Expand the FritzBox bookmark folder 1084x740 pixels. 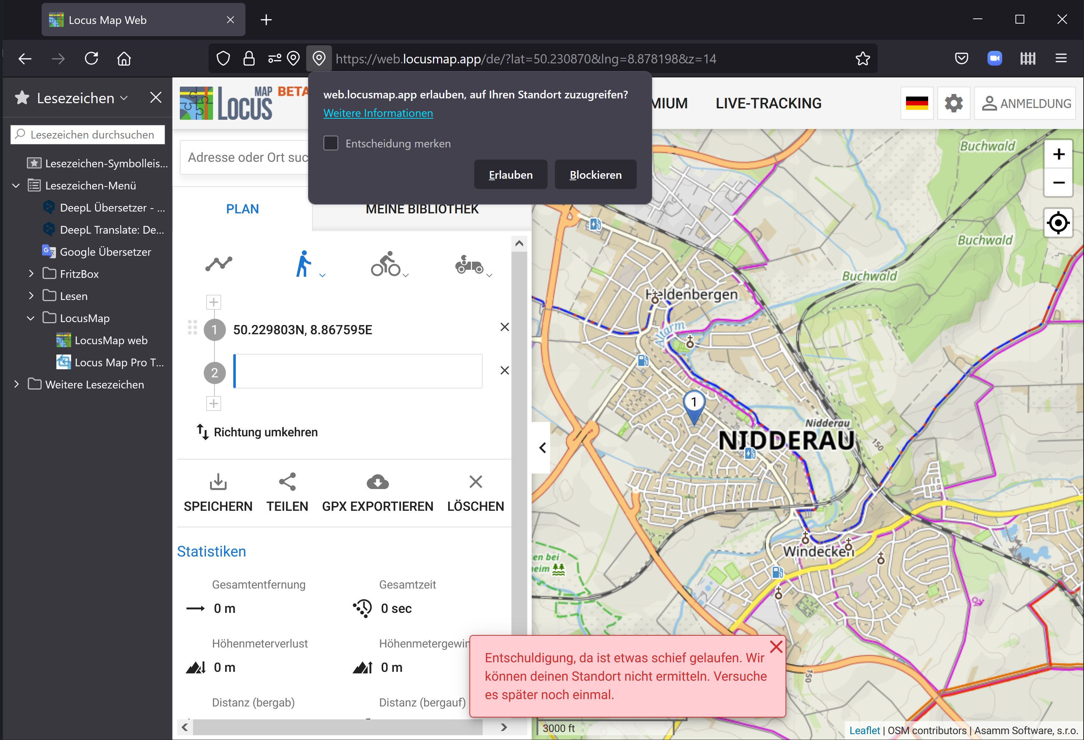[31, 274]
